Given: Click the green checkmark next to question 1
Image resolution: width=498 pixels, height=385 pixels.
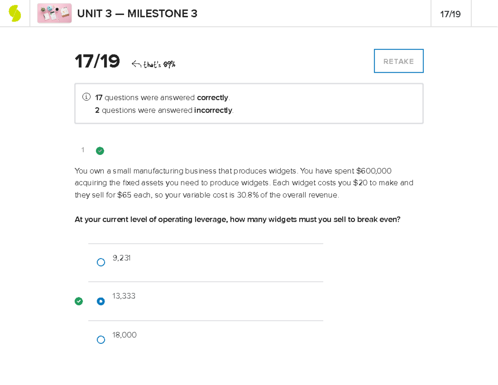Looking at the screenshot, I should (100, 150).
